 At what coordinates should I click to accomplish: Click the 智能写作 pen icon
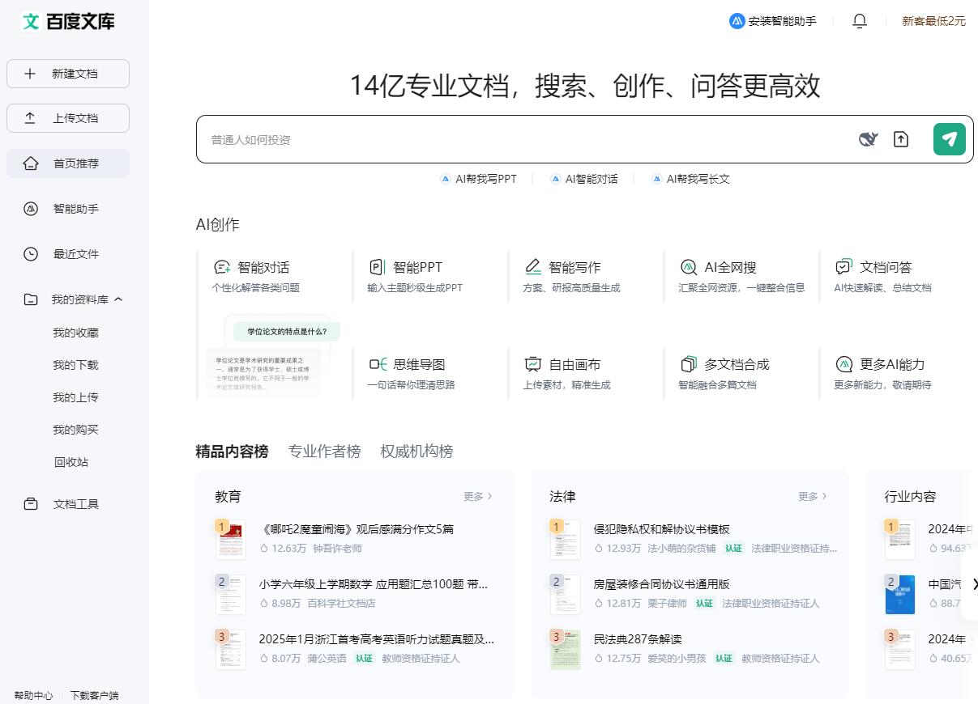pos(532,267)
